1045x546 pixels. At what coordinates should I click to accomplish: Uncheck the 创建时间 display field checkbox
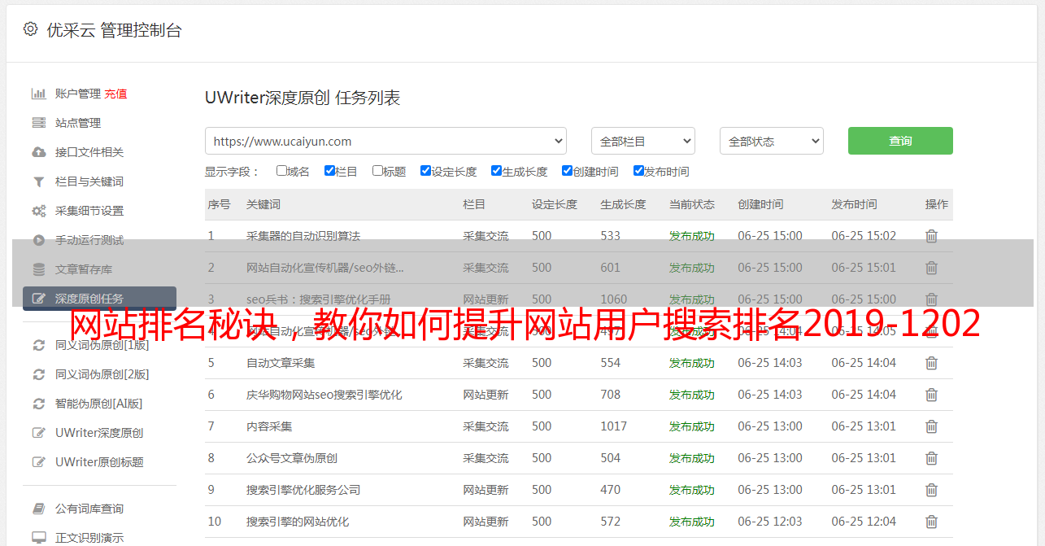point(567,171)
